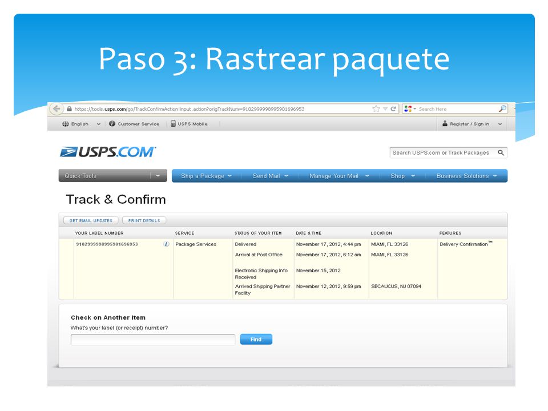This screenshot has width=548, height=411.
Task: Open the Ship a Package menu
Action: pyautogui.click(x=206, y=176)
